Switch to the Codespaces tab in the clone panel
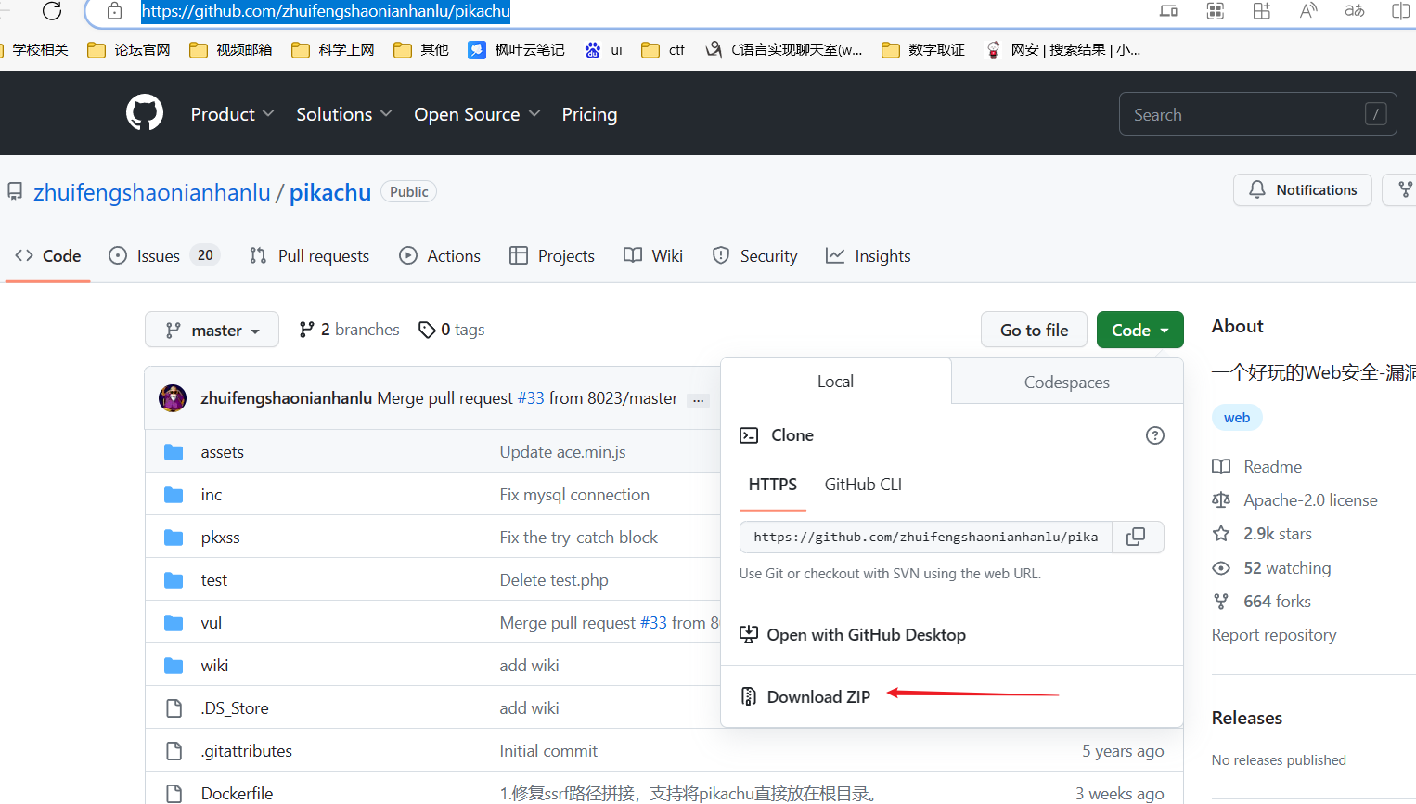This screenshot has width=1416, height=804. (x=1067, y=382)
